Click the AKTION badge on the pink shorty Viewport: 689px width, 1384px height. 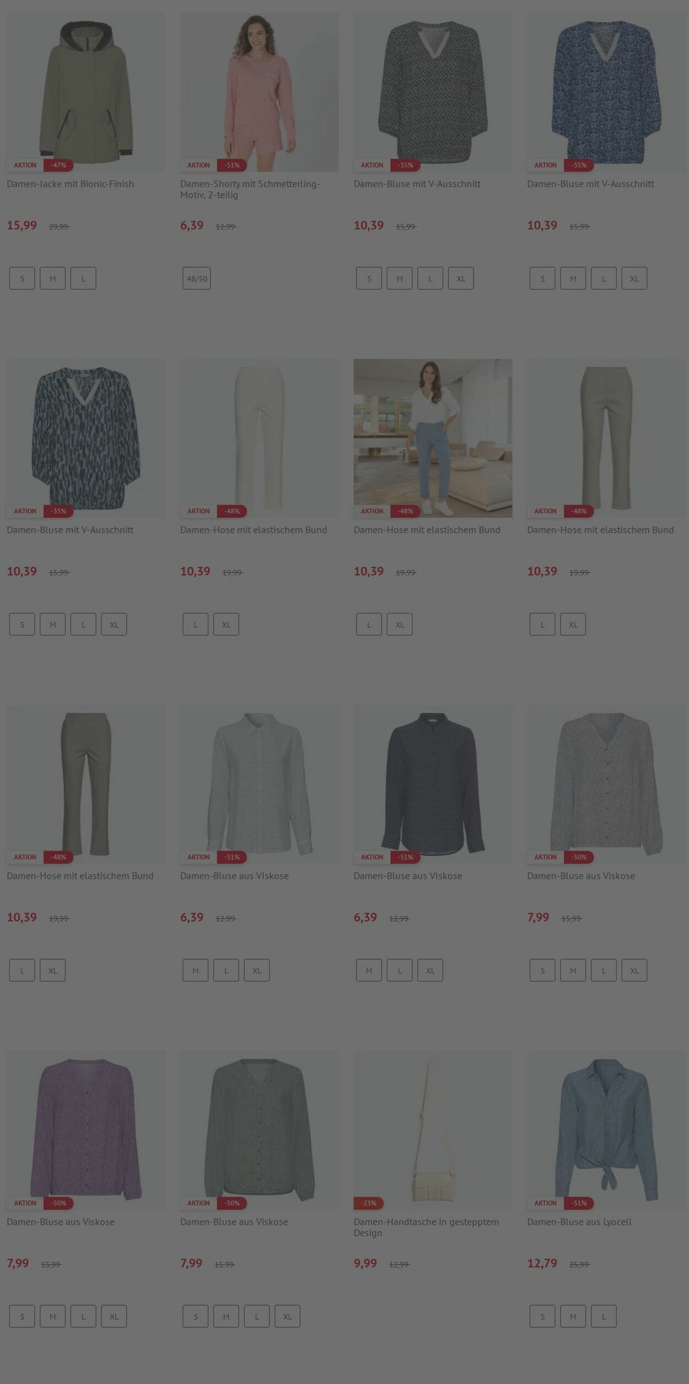(x=198, y=165)
